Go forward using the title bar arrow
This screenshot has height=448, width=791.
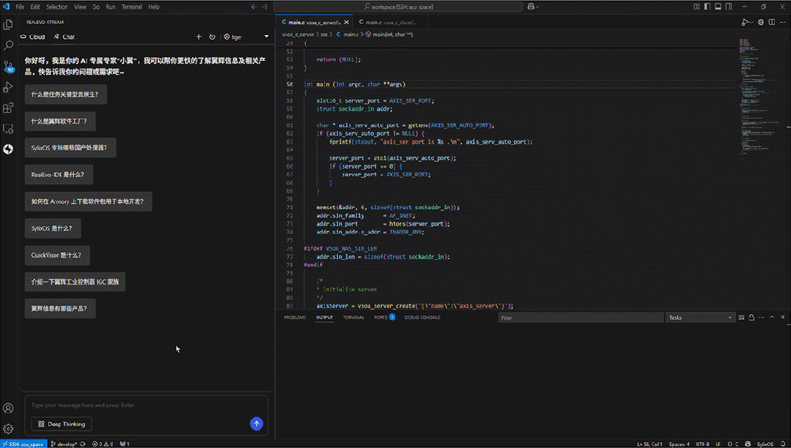tap(265, 7)
